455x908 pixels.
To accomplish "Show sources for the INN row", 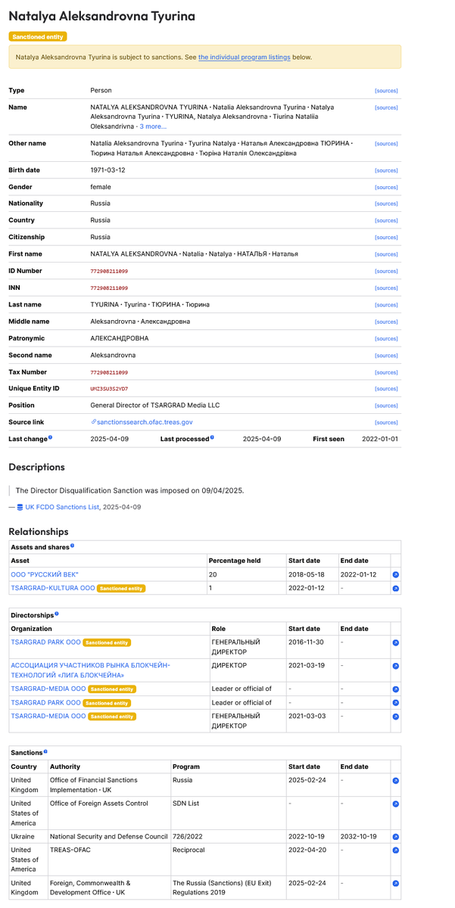I will pyautogui.click(x=386, y=288).
